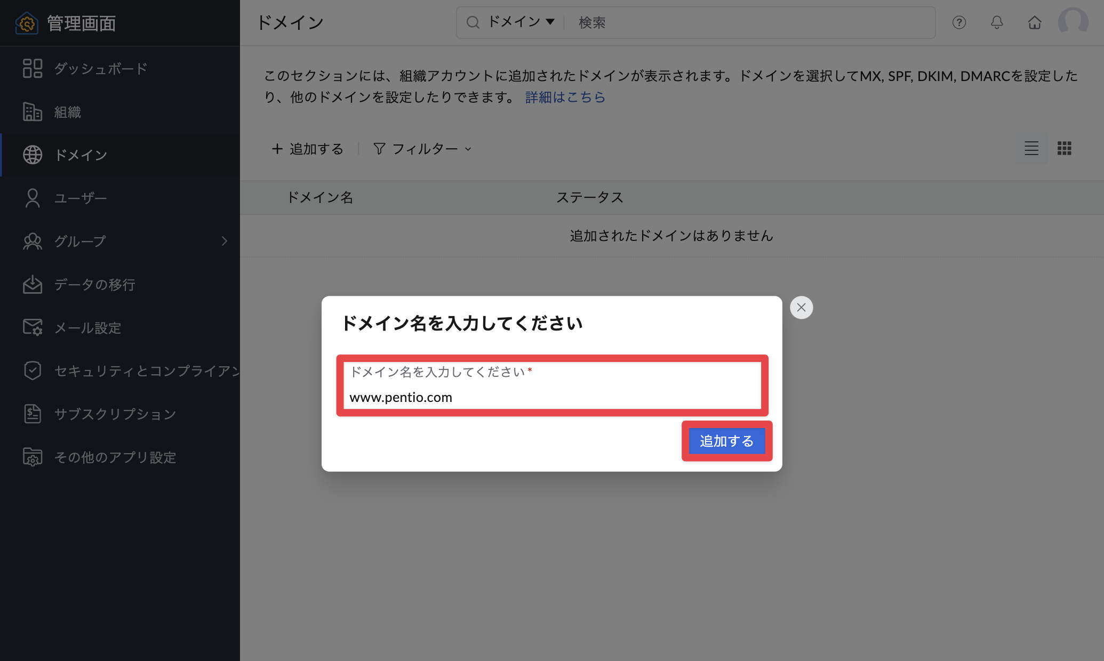Click the ドメイン page heading
1104x661 pixels.
click(290, 22)
